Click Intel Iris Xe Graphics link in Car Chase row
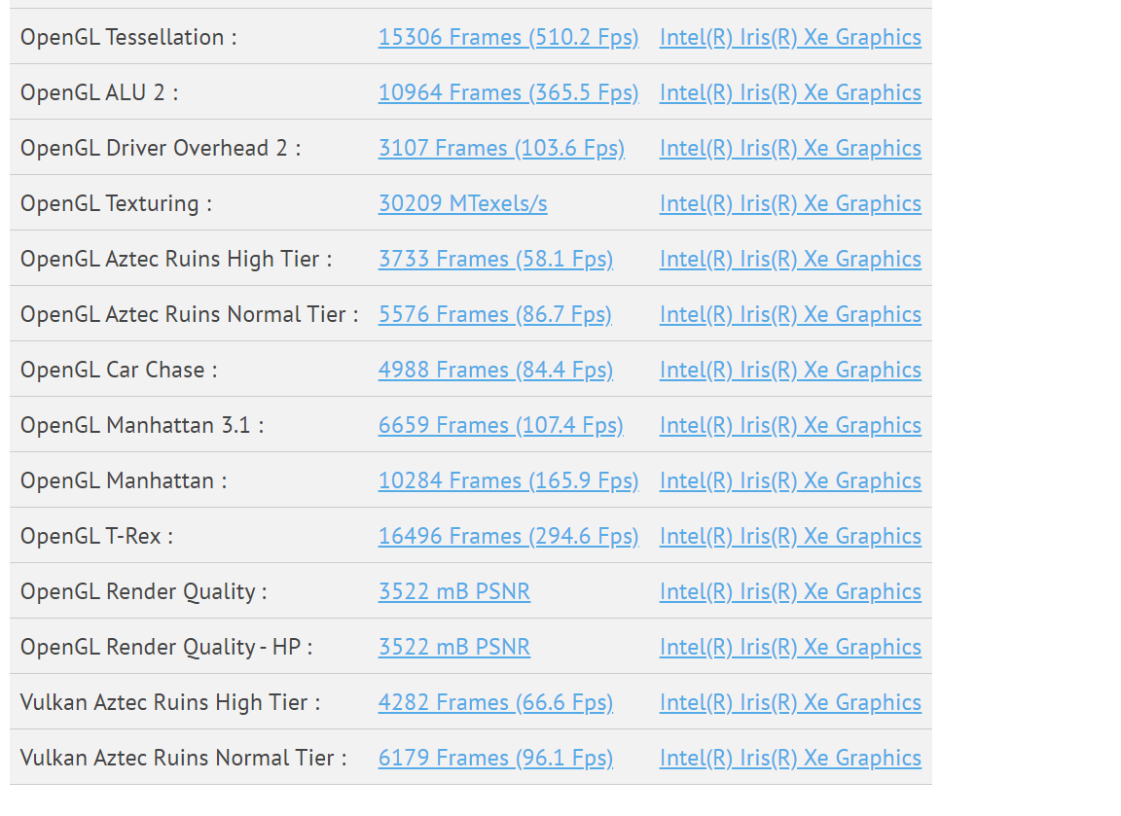This screenshot has width=1121, height=816. click(x=790, y=371)
